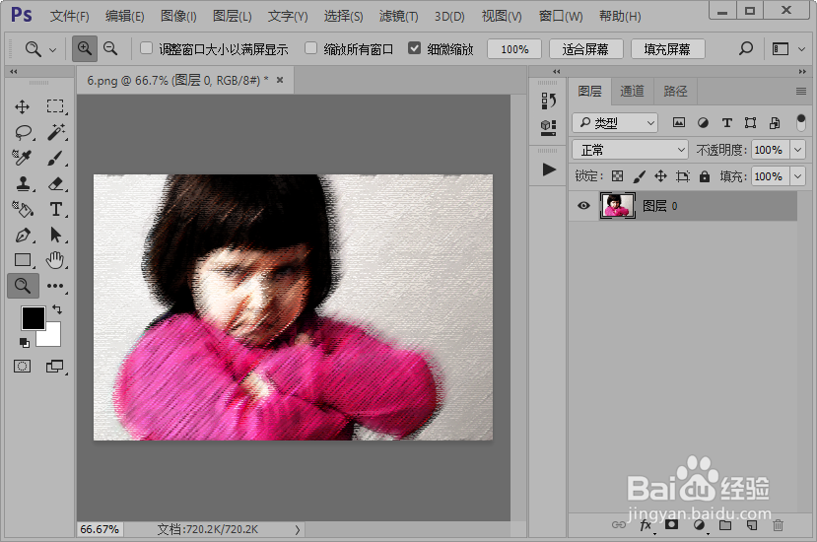The width and height of the screenshot is (817, 542).
Task: Select the Horizontal Type tool
Action: 56,209
